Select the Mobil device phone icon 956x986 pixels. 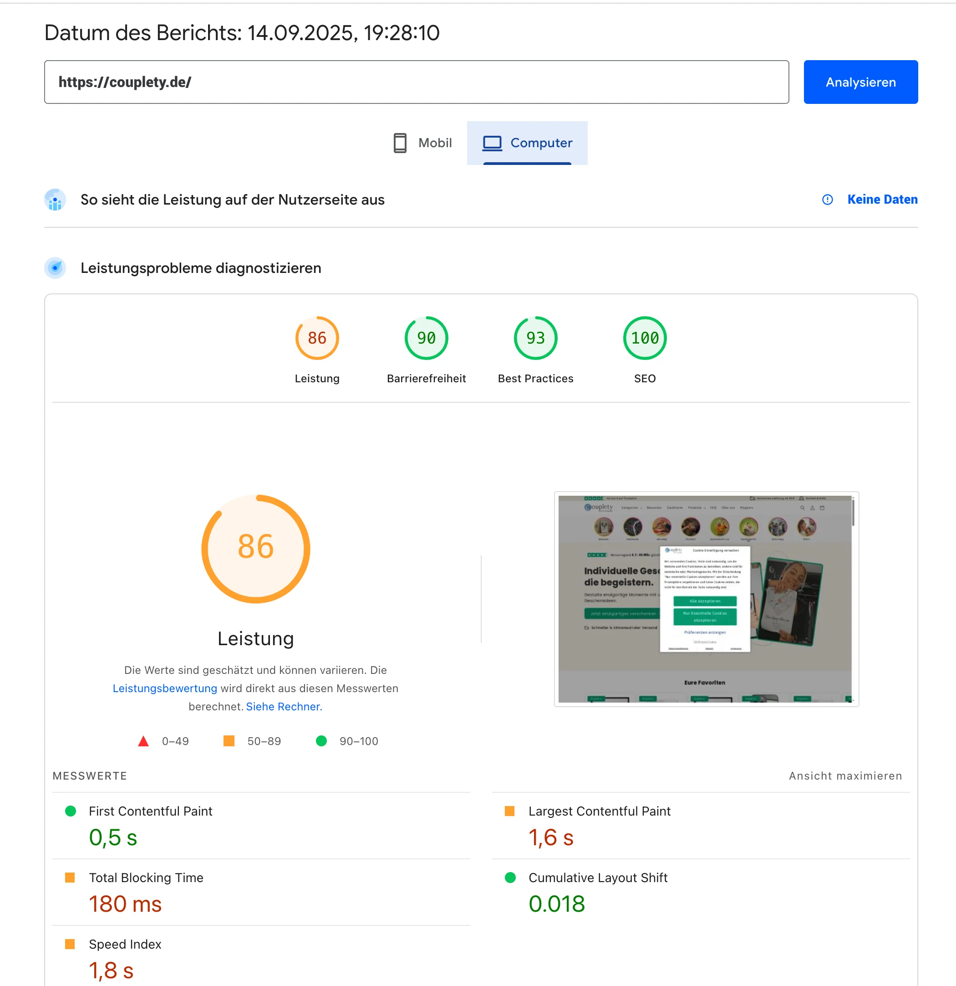pyautogui.click(x=399, y=143)
